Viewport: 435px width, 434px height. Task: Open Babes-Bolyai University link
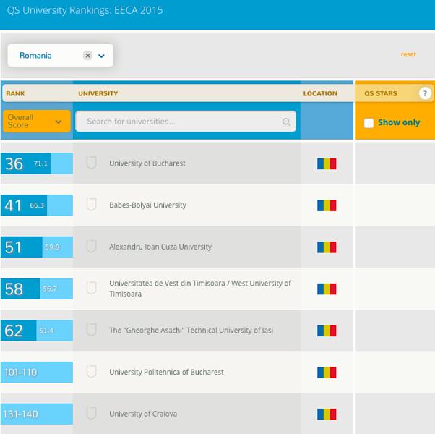(x=147, y=205)
